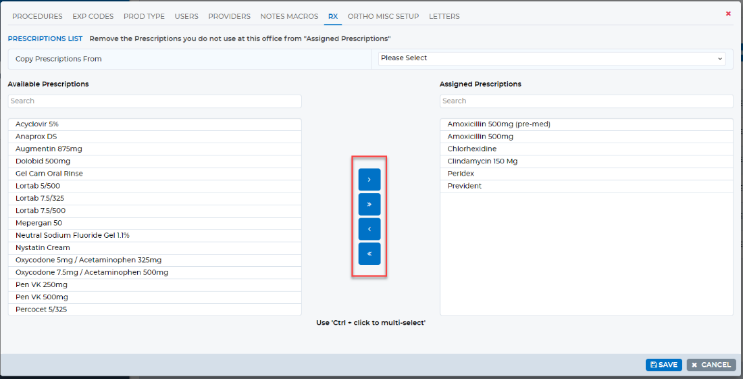Switch to the Letters tab

[x=444, y=16]
